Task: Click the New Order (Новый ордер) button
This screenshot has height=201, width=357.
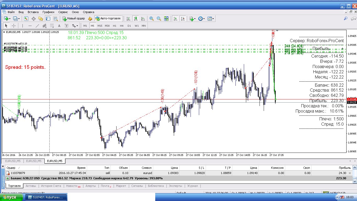Action: click(73, 19)
